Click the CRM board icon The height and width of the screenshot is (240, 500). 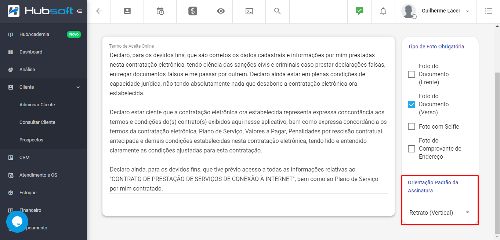(x=11, y=158)
